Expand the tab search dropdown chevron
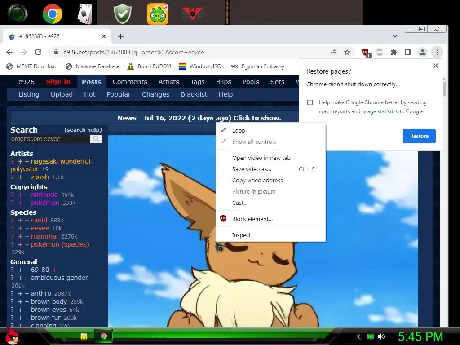Screen dimensions: 460x345 [394, 36]
